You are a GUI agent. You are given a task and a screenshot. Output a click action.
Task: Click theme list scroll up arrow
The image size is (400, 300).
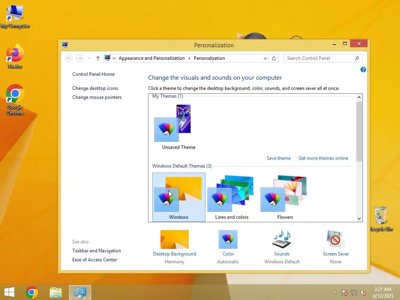[x=359, y=97]
